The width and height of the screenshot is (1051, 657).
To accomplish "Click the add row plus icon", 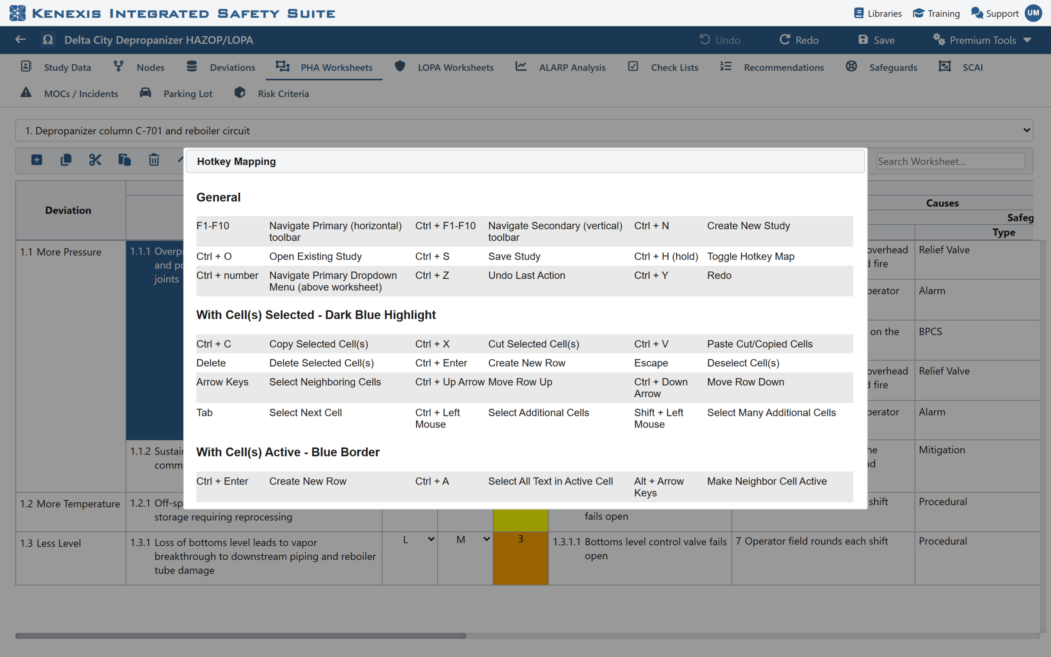I will pos(37,160).
